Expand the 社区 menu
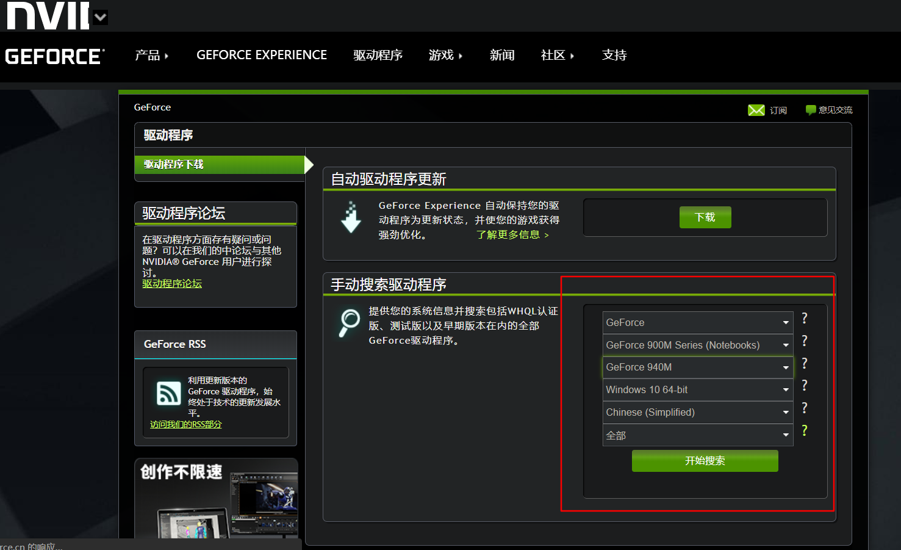The height and width of the screenshot is (550, 901). tap(558, 56)
